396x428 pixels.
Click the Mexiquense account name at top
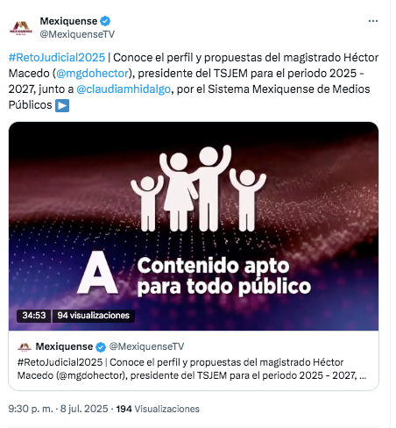click(68, 21)
